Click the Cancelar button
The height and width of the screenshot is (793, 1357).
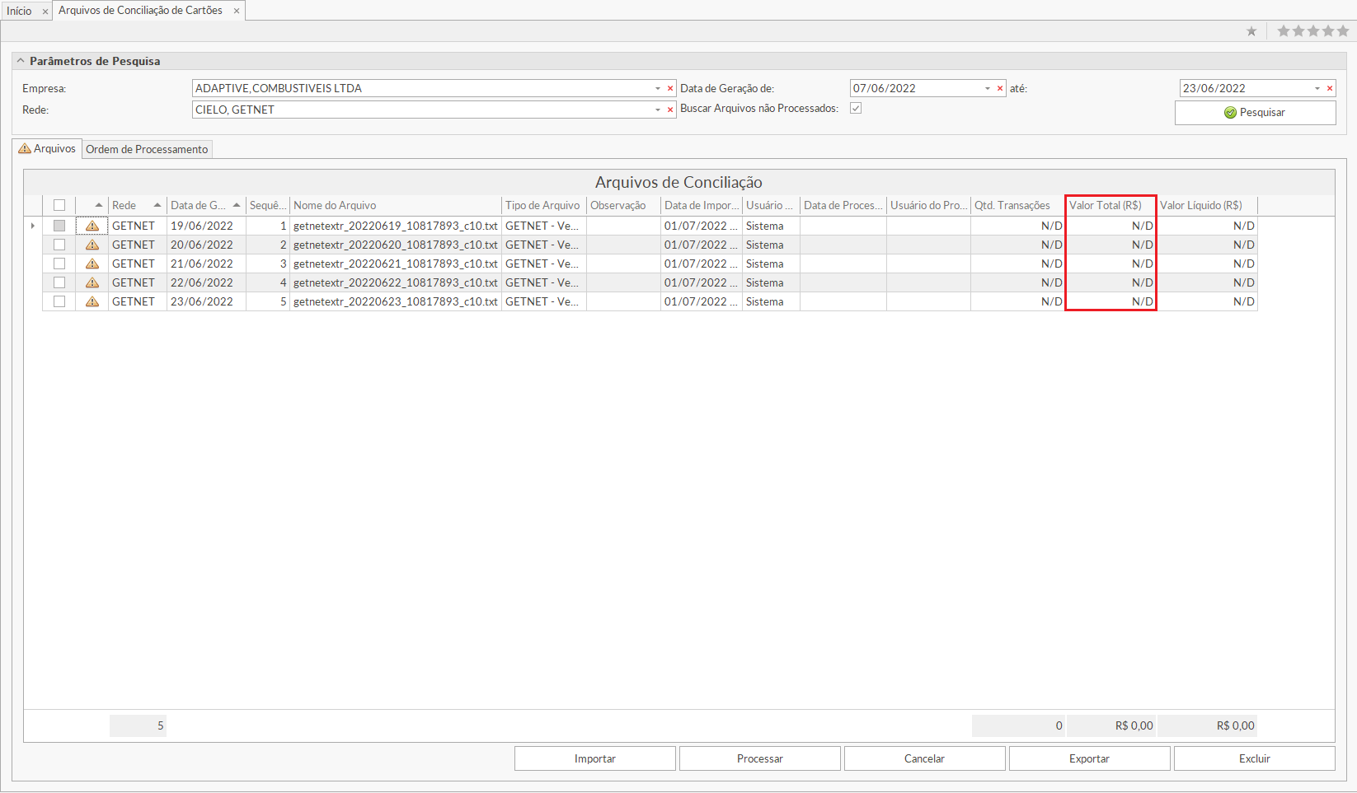coord(925,758)
